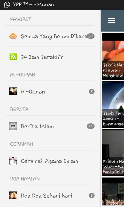This screenshot has width=124, height=207.
Task: Click the Ceramah Agama Islam speaker icon
Action: coord(13,161)
